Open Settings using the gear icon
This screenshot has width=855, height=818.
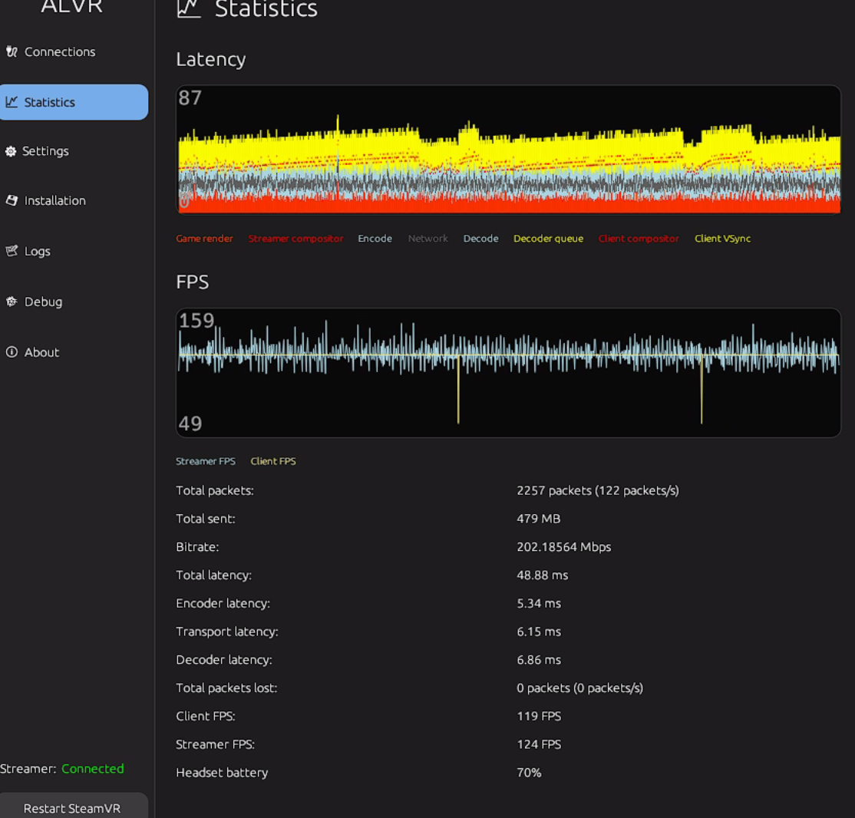[x=11, y=151]
